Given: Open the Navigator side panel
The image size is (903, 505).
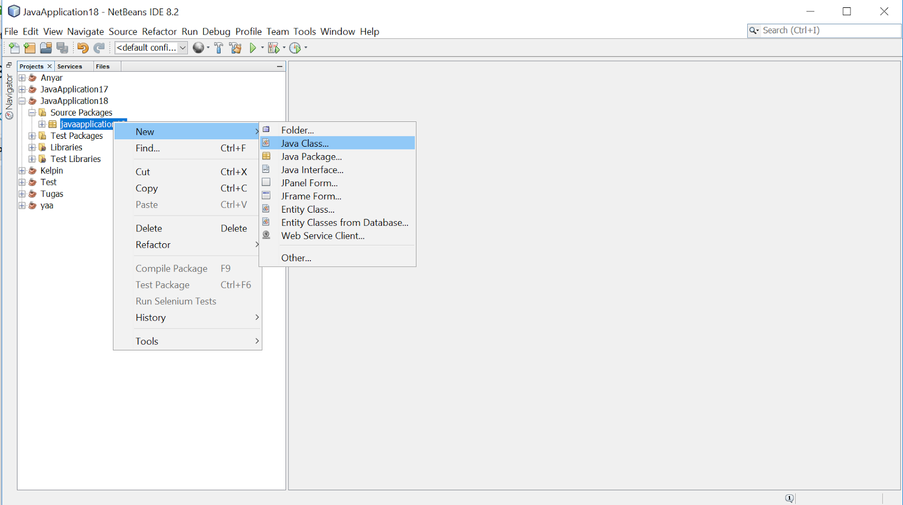Looking at the screenshot, I should (9, 96).
